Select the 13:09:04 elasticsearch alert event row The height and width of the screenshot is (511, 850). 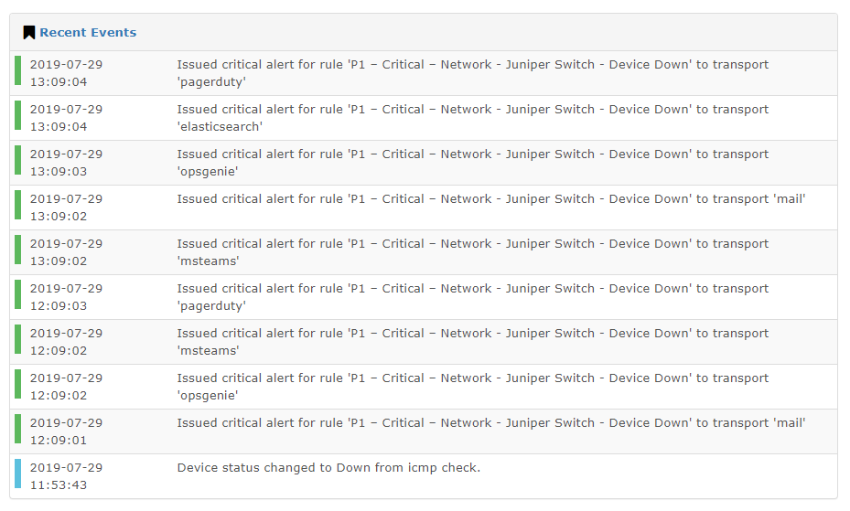pos(424,118)
